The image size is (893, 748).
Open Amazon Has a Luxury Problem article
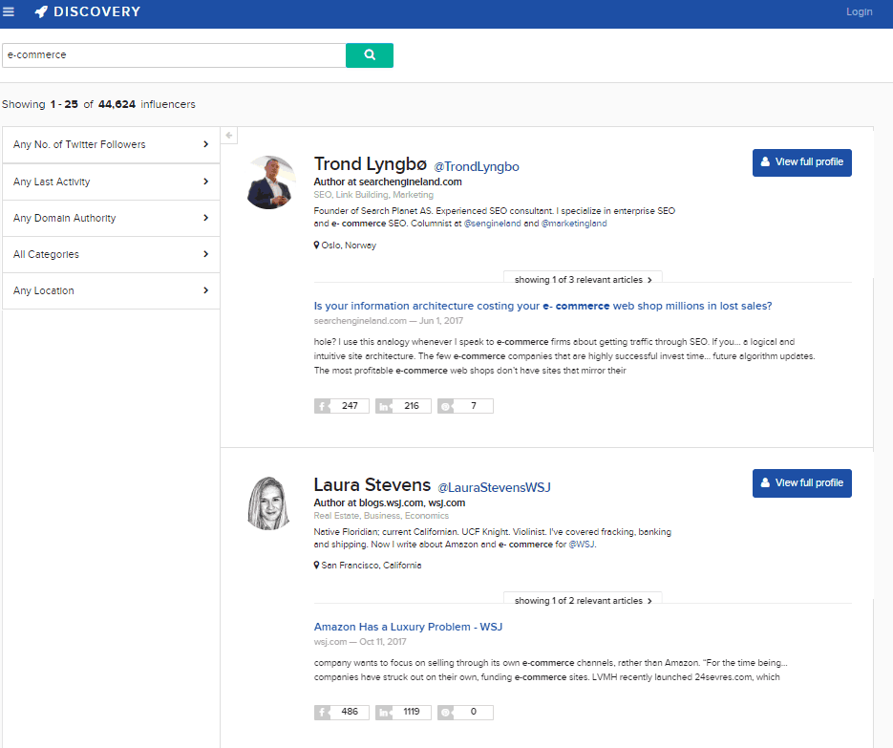408,627
